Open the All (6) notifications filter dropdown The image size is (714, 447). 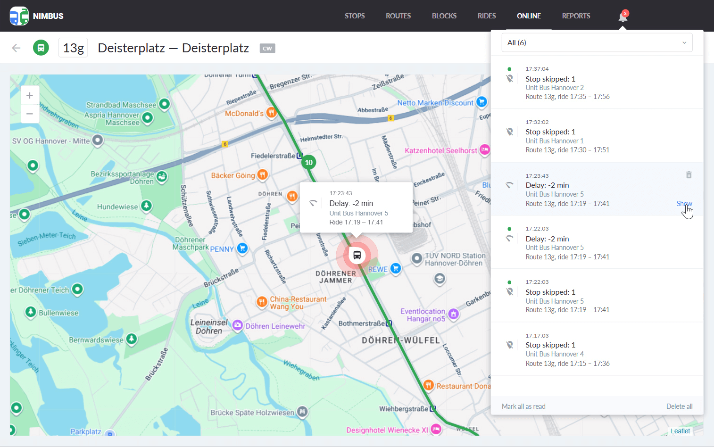597,42
